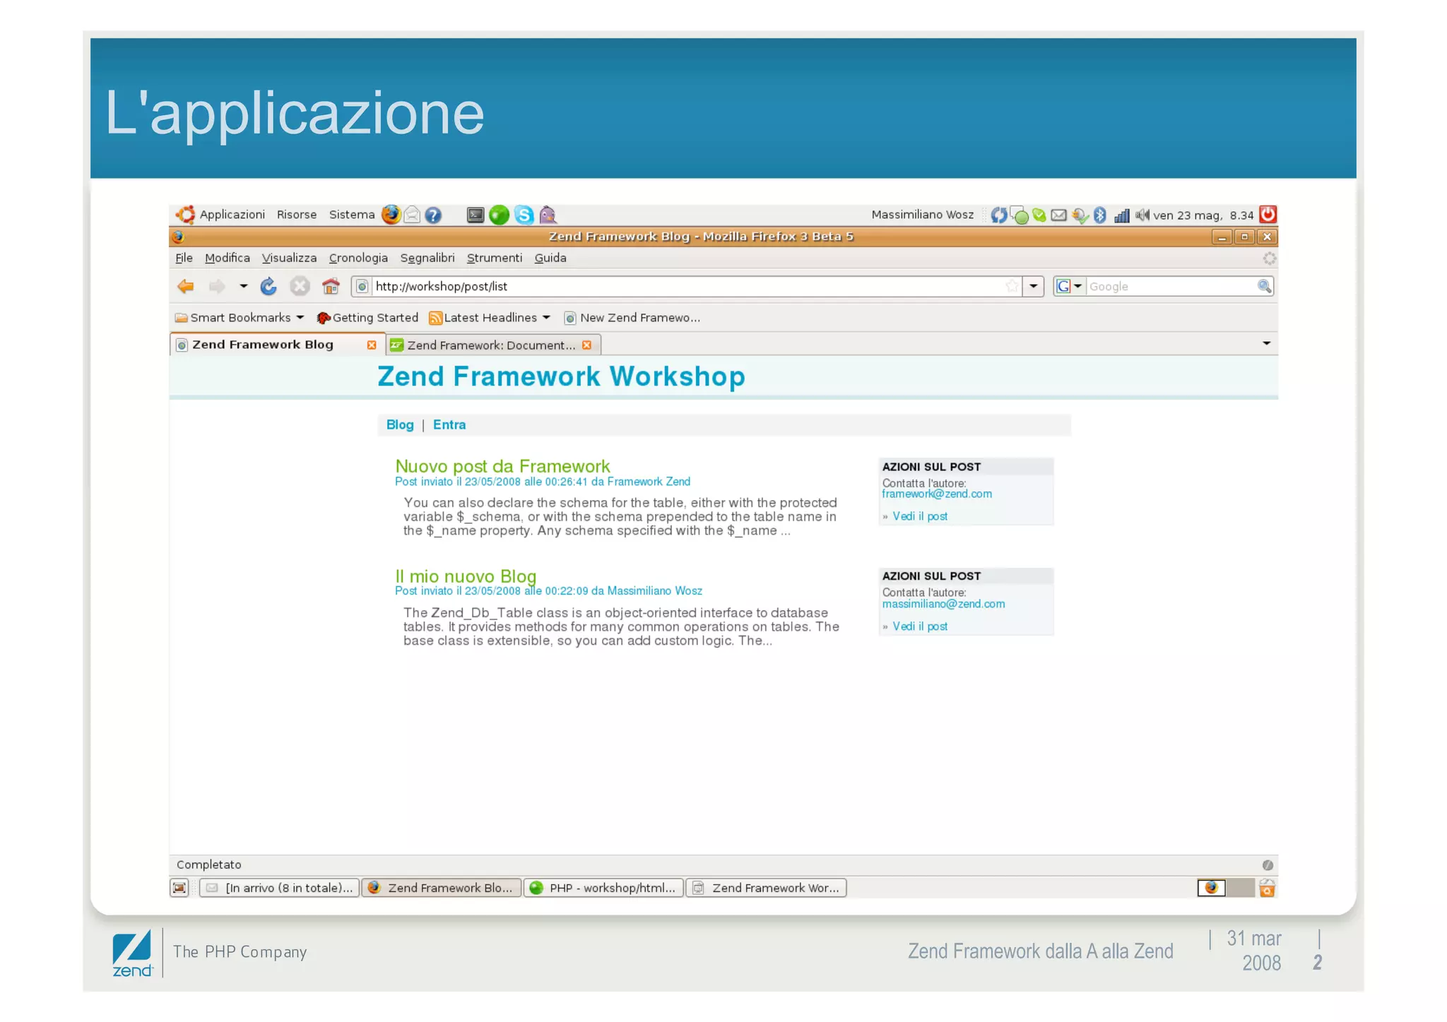Screen dimensions: 1447x1022
Task: Email the author massimiliano@zend.com
Action: 943,604
